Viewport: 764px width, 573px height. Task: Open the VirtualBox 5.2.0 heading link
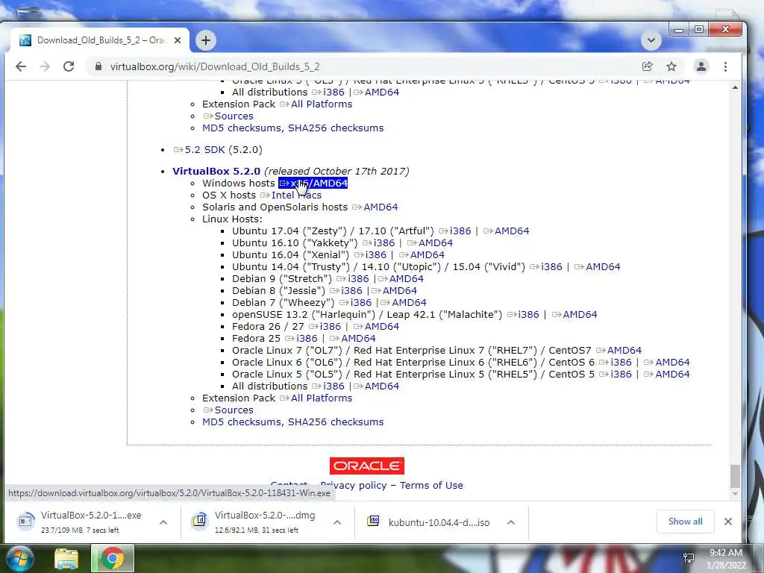[216, 171]
